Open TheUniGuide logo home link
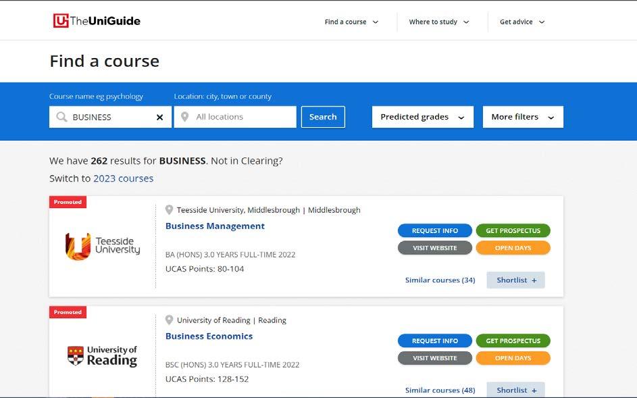Image resolution: width=637 pixels, height=398 pixels. 97,21
